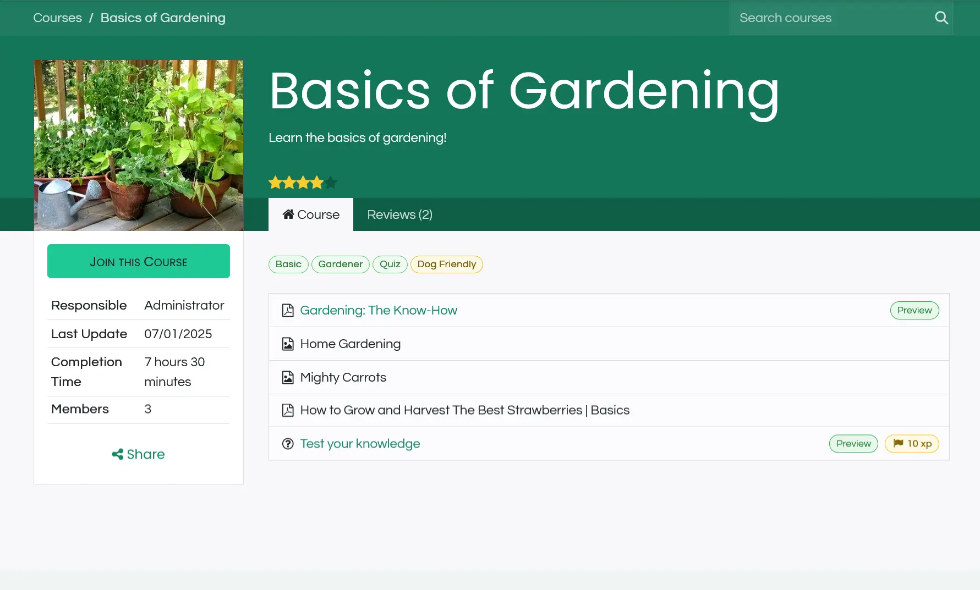Click the image icon next to Mighty Carrots
This screenshot has width=980, height=590.
click(288, 378)
